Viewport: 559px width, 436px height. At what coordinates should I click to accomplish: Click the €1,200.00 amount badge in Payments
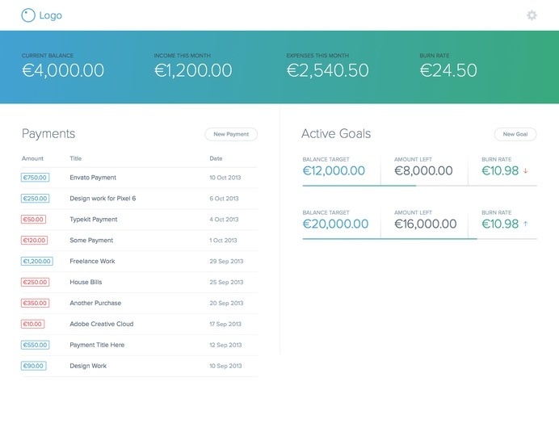pos(36,261)
